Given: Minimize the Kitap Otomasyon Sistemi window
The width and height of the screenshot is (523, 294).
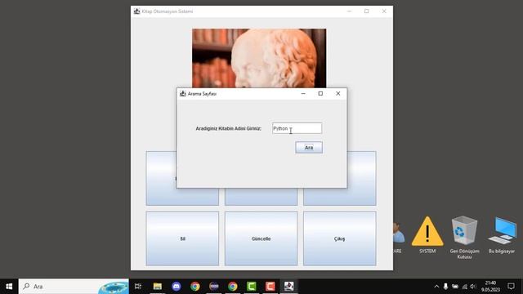Looking at the screenshot, I should pos(349,11).
